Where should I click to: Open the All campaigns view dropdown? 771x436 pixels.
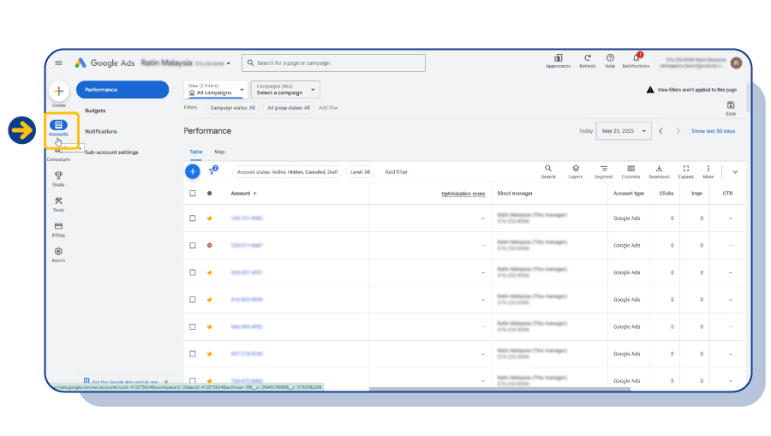tap(216, 89)
